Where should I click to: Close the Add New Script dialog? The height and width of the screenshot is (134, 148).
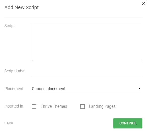coord(144,3)
